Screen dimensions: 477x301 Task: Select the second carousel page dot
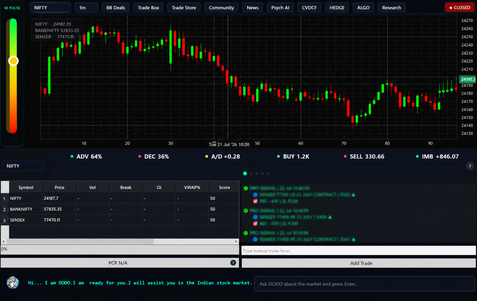tap(251, 174)
